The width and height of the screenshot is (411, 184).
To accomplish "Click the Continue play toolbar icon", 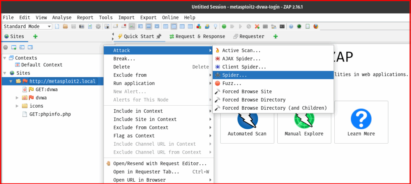I will click(240, 26).
